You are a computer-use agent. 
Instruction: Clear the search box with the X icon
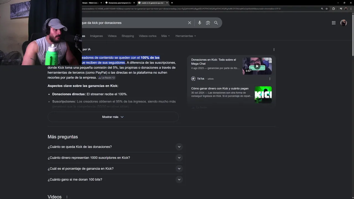tap(189, 23)
